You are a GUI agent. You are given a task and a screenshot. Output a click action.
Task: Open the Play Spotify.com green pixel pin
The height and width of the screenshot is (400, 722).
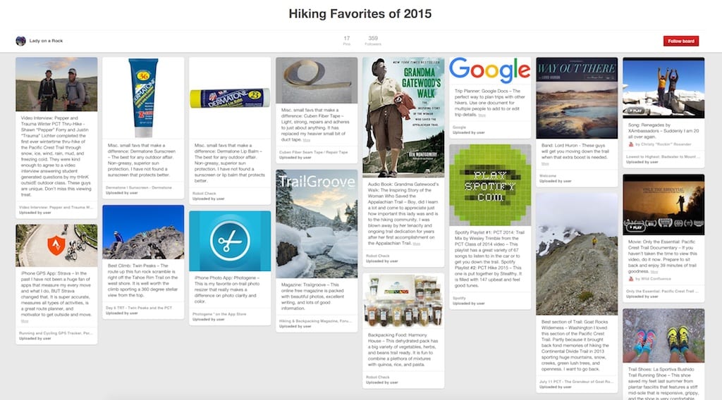pos(490,185)
